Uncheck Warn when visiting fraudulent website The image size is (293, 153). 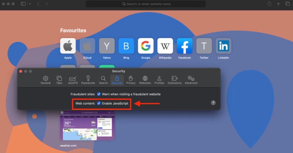point(99,94)
